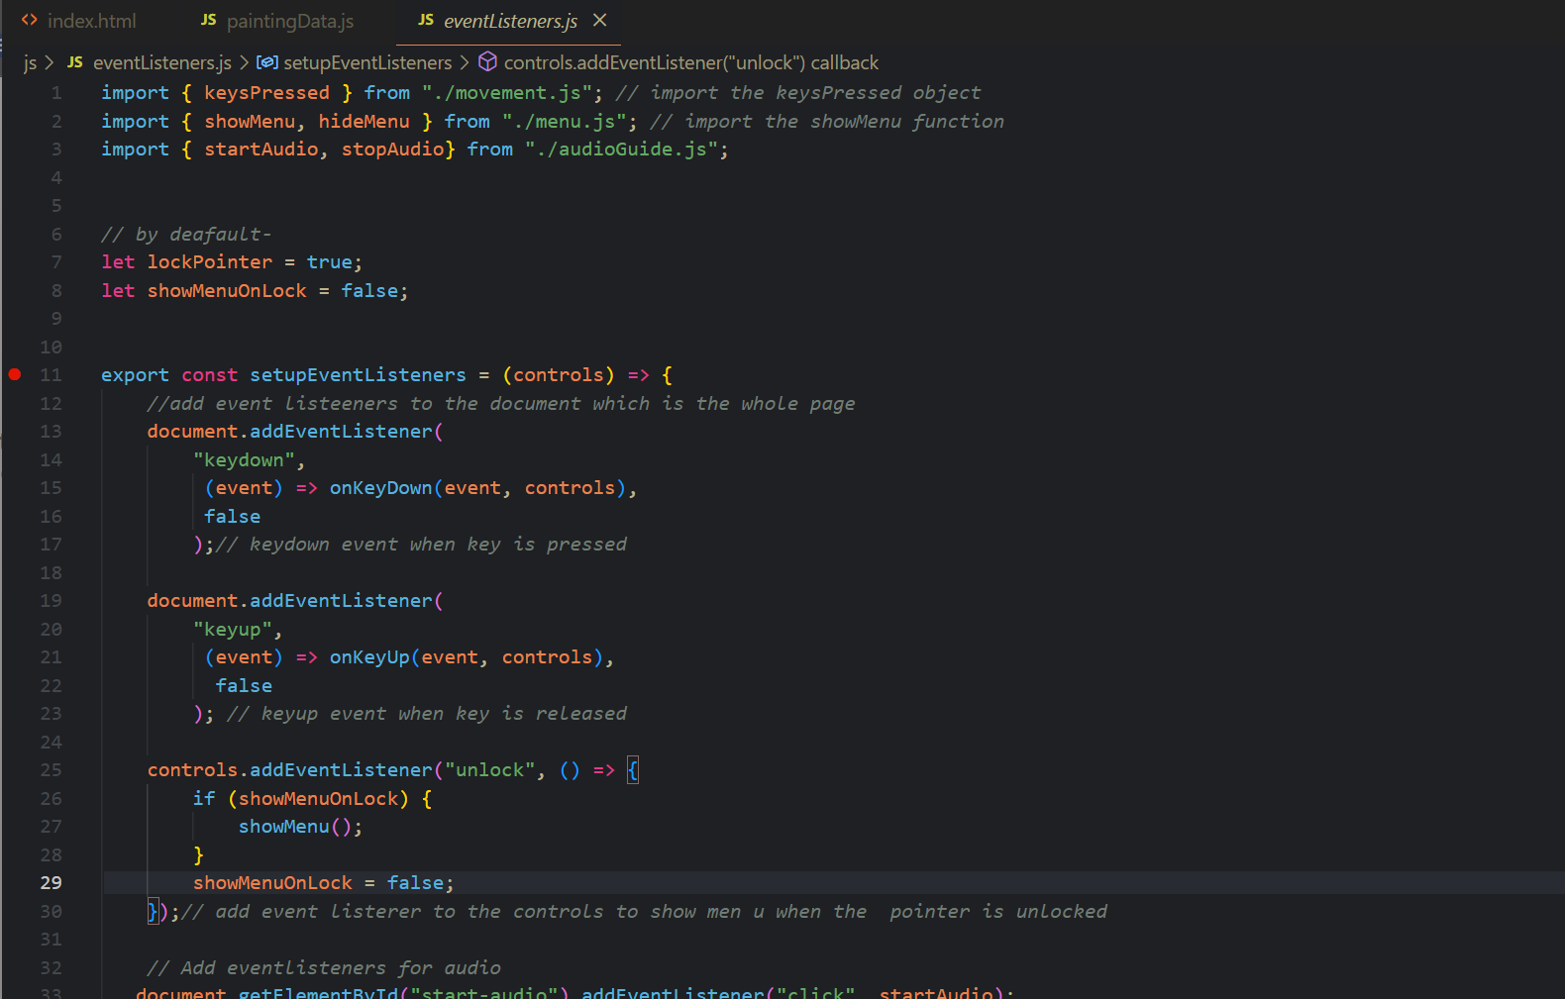
Task: Click the JS icon on paintingData.js tab
Action: coord(209,21)
